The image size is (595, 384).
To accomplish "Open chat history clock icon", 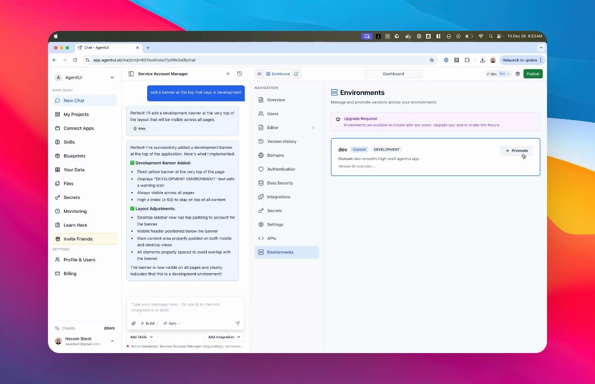I will (x=239, y=74).
